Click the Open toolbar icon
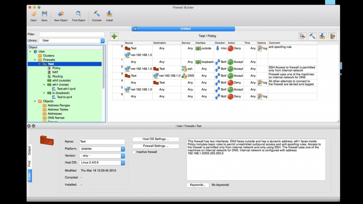 coord(33,14)
